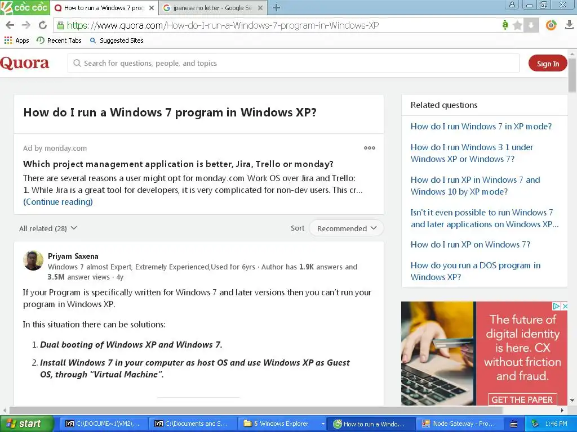Screen dimensions: 577x432
Task: Click the Sign In button
Action: [x=548, y=64]
